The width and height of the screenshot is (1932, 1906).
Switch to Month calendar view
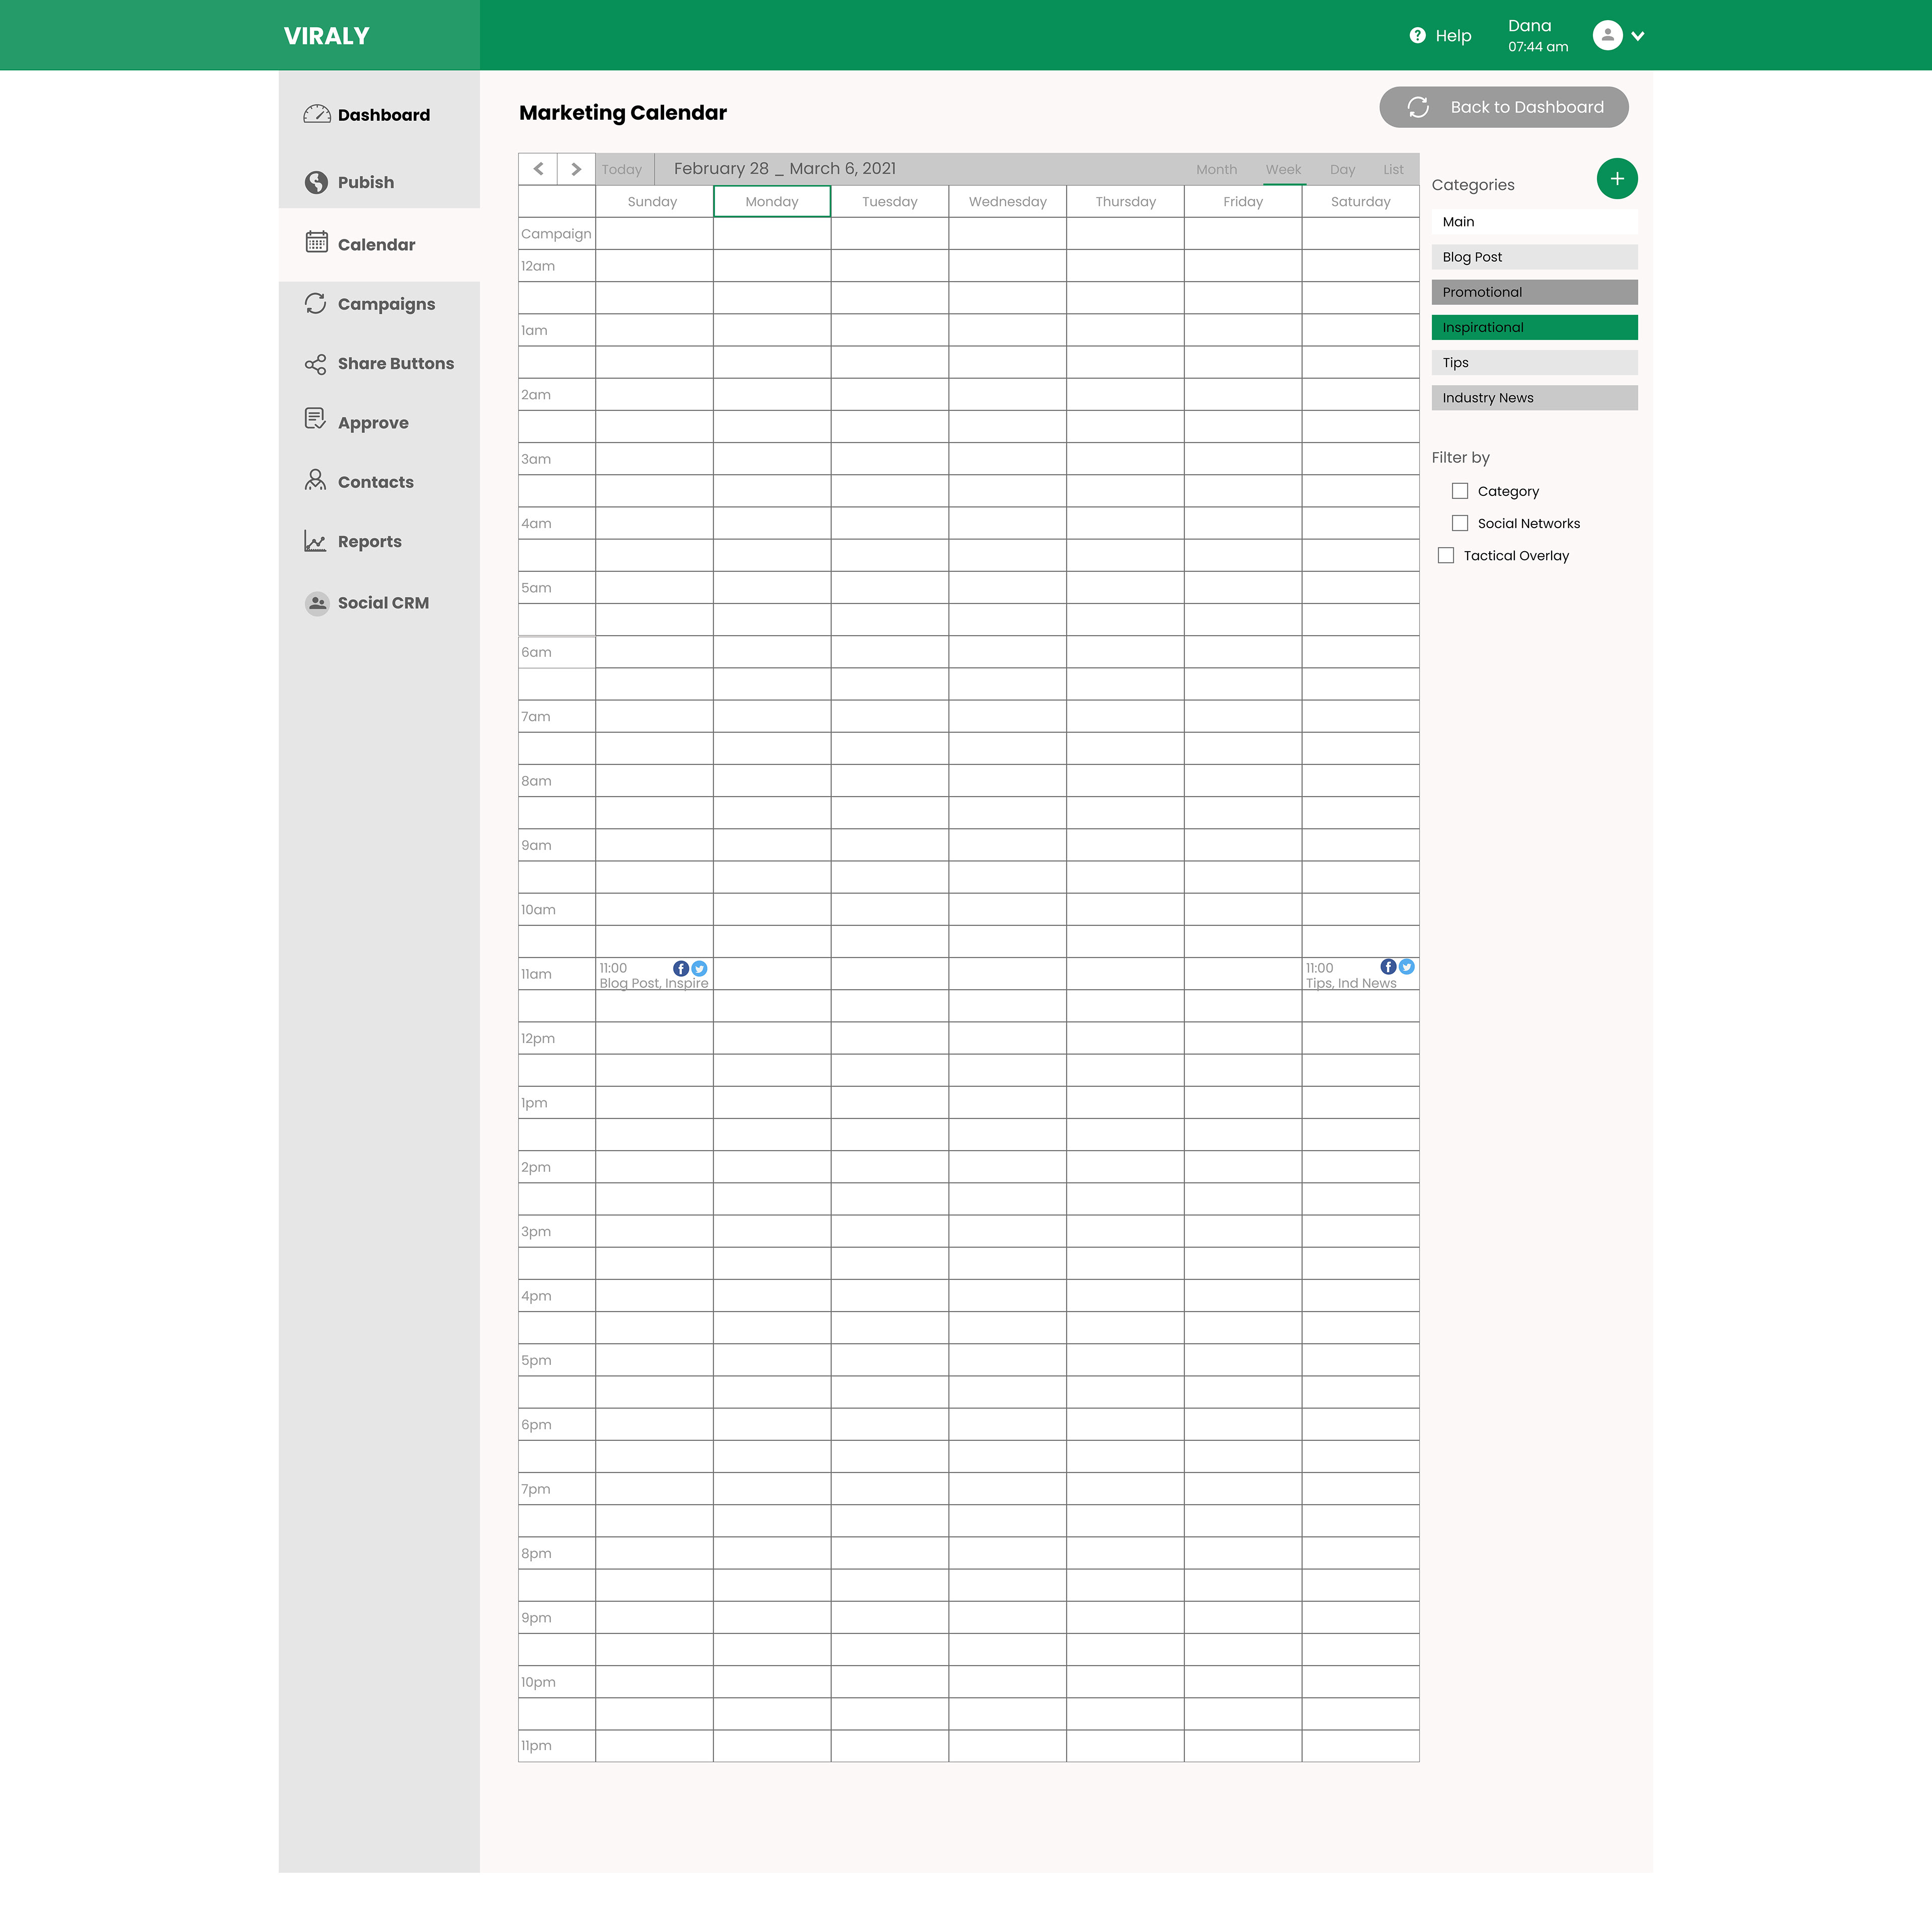tap(1216, 170)
